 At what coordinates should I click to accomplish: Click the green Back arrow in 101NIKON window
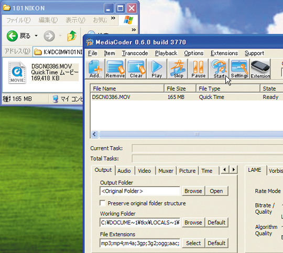point(12,36)
